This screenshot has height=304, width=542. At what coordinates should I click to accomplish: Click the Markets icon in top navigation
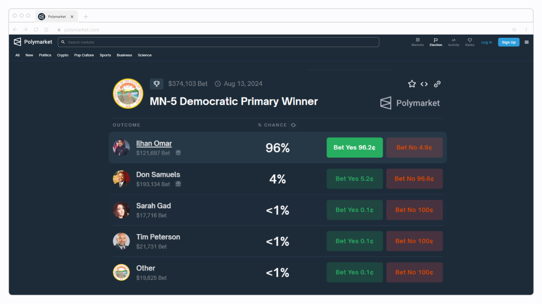click(x=418, y=42)
